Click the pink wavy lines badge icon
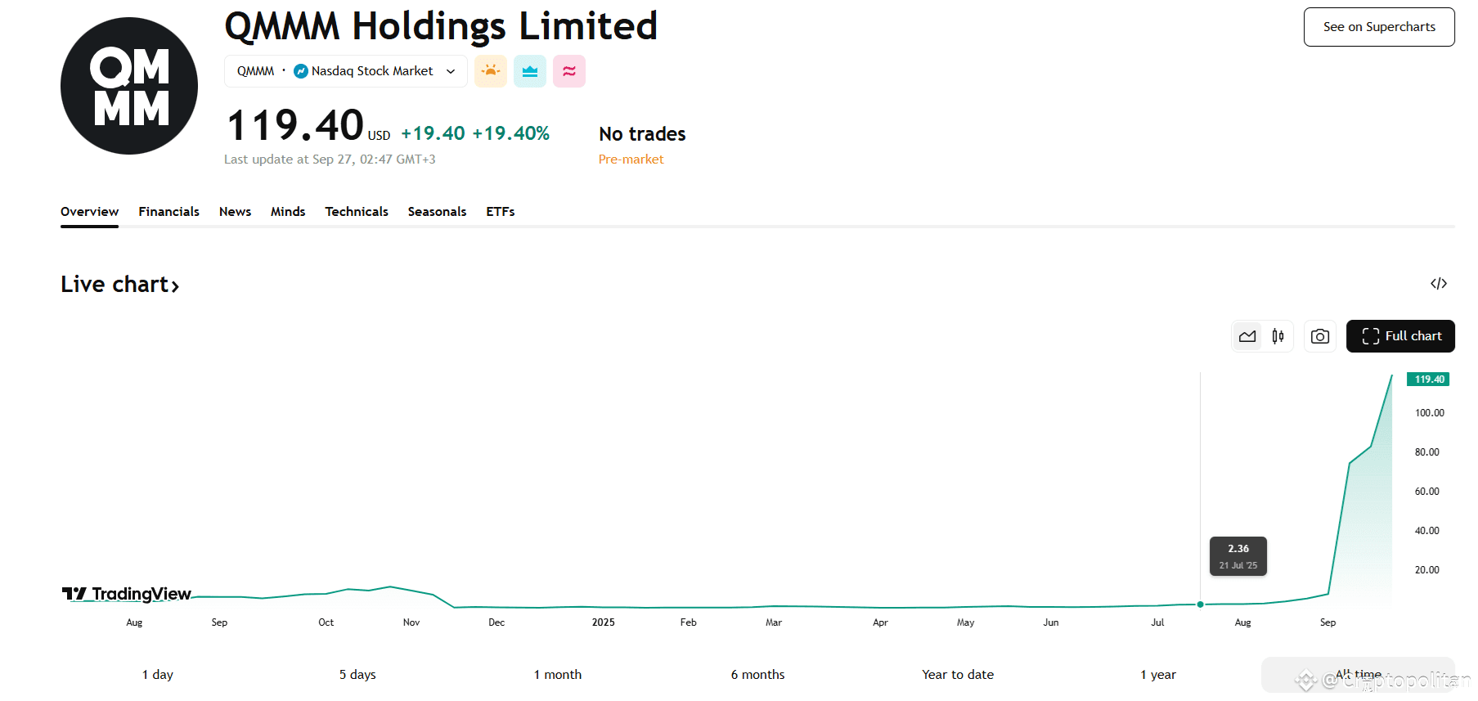This screenshot has width=1478, height=701. pos(569,71)
